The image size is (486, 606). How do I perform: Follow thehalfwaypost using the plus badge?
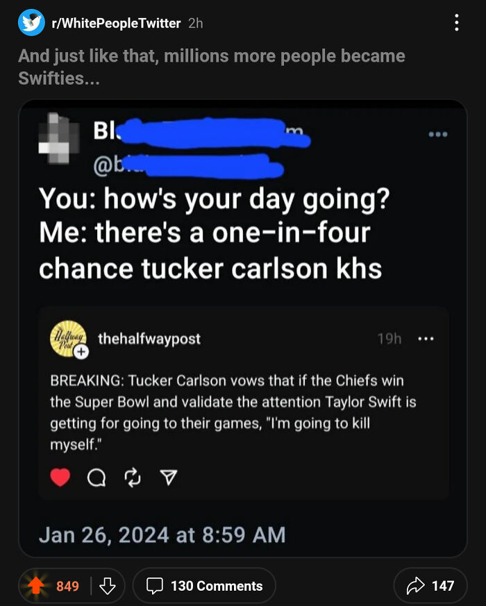pyautogui.click(x=82, y=353)
